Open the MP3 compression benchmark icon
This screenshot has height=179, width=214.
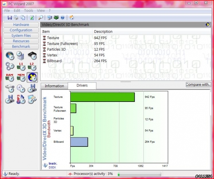tap(21, 99)
